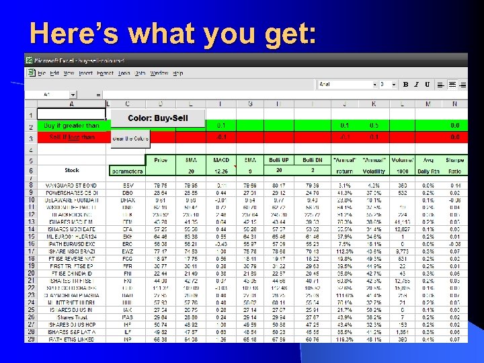Click the Bolli UP column heading
The image size is (484, 363).
pyautogui.click(x=279, y=160)
